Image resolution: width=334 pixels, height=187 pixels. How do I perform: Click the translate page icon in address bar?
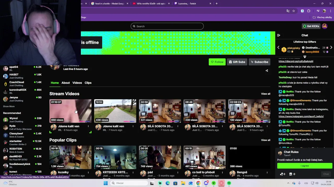click(x=288, y=11)
